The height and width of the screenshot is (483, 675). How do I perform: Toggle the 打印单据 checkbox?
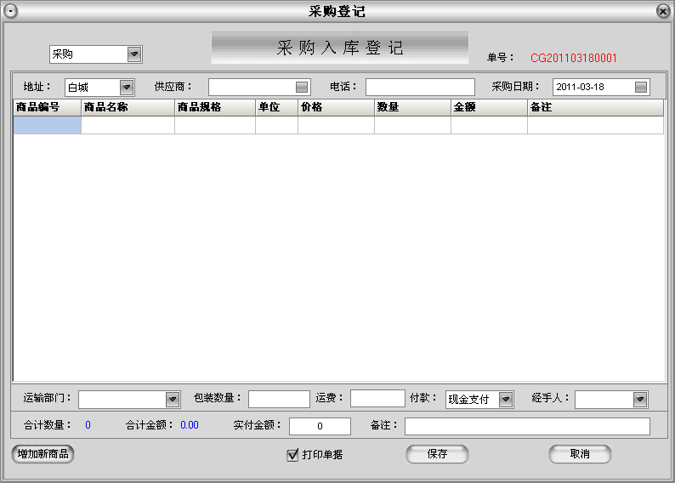[x=292, y=455]
